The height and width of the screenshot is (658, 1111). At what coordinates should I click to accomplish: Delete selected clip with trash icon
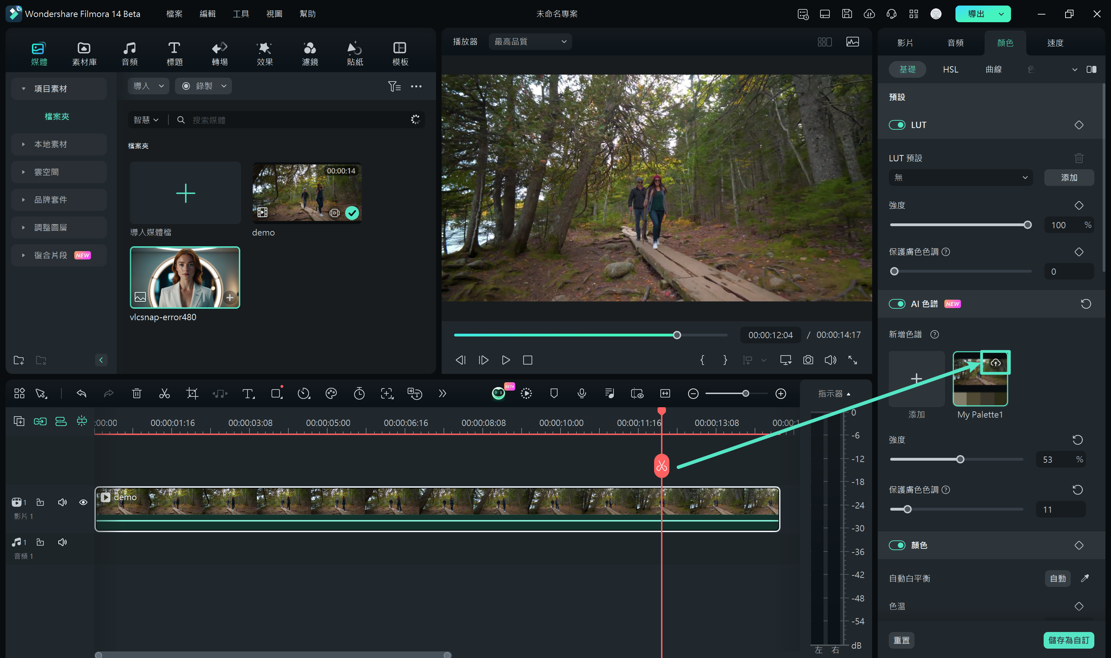137,393
